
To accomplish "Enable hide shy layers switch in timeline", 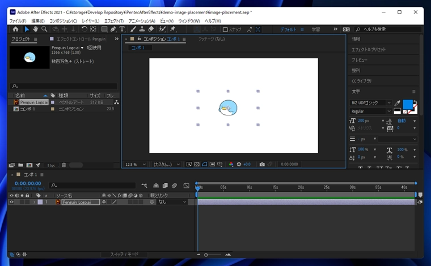I will [x=156, y=186].
